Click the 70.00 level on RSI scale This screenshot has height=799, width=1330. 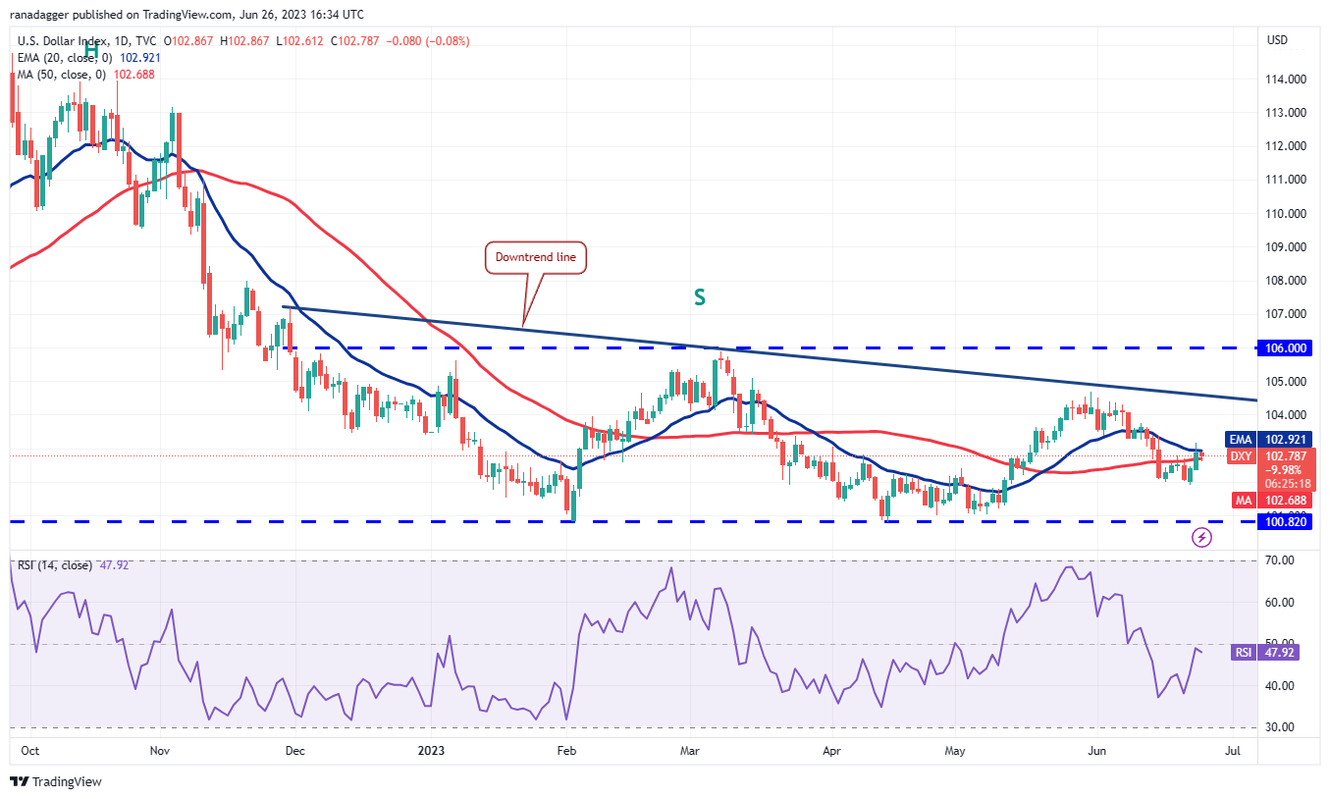pyautogui.click(x=1281, y=560)
